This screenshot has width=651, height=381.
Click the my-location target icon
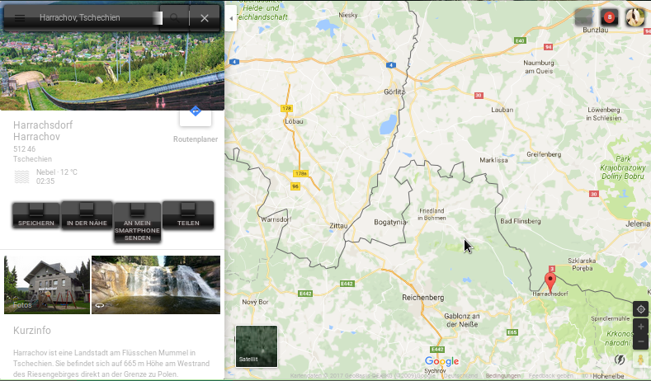640,309
